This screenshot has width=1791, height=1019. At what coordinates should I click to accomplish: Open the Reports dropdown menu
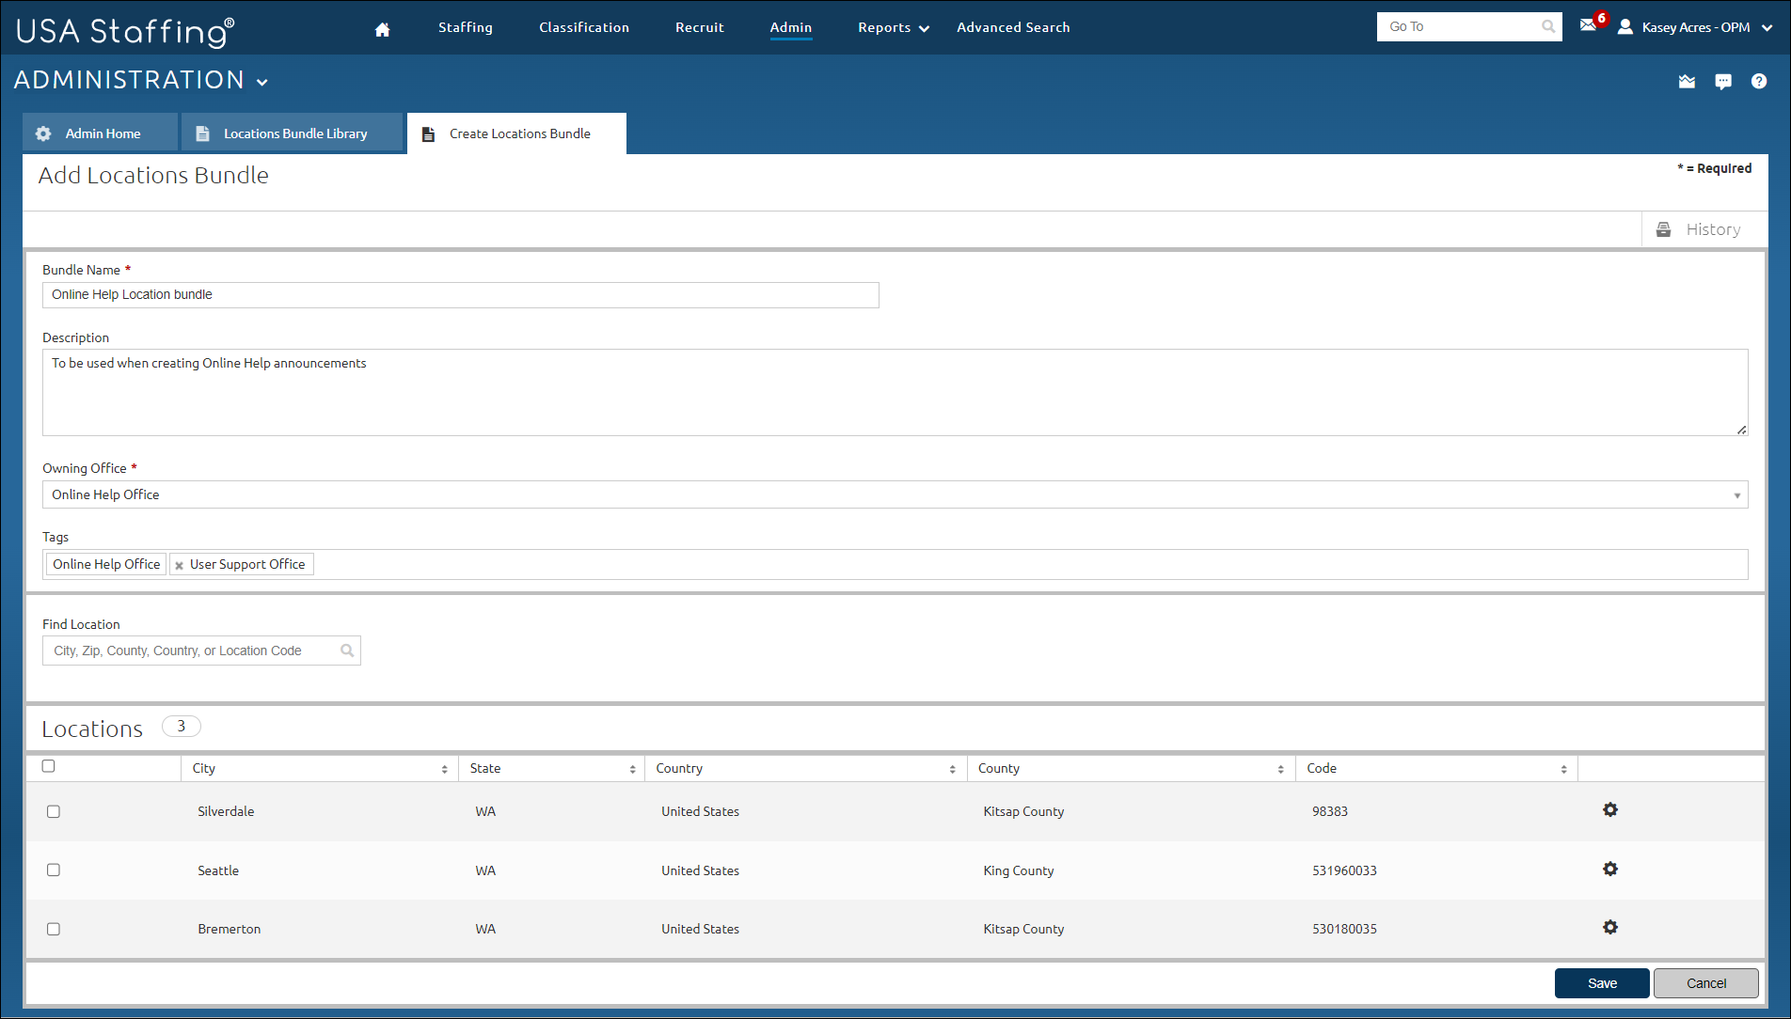(x=893, y=28)
